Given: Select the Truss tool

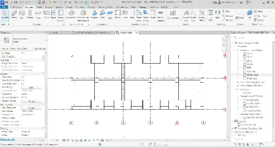Looking at the screenshot, I should (x=46, y=14).
